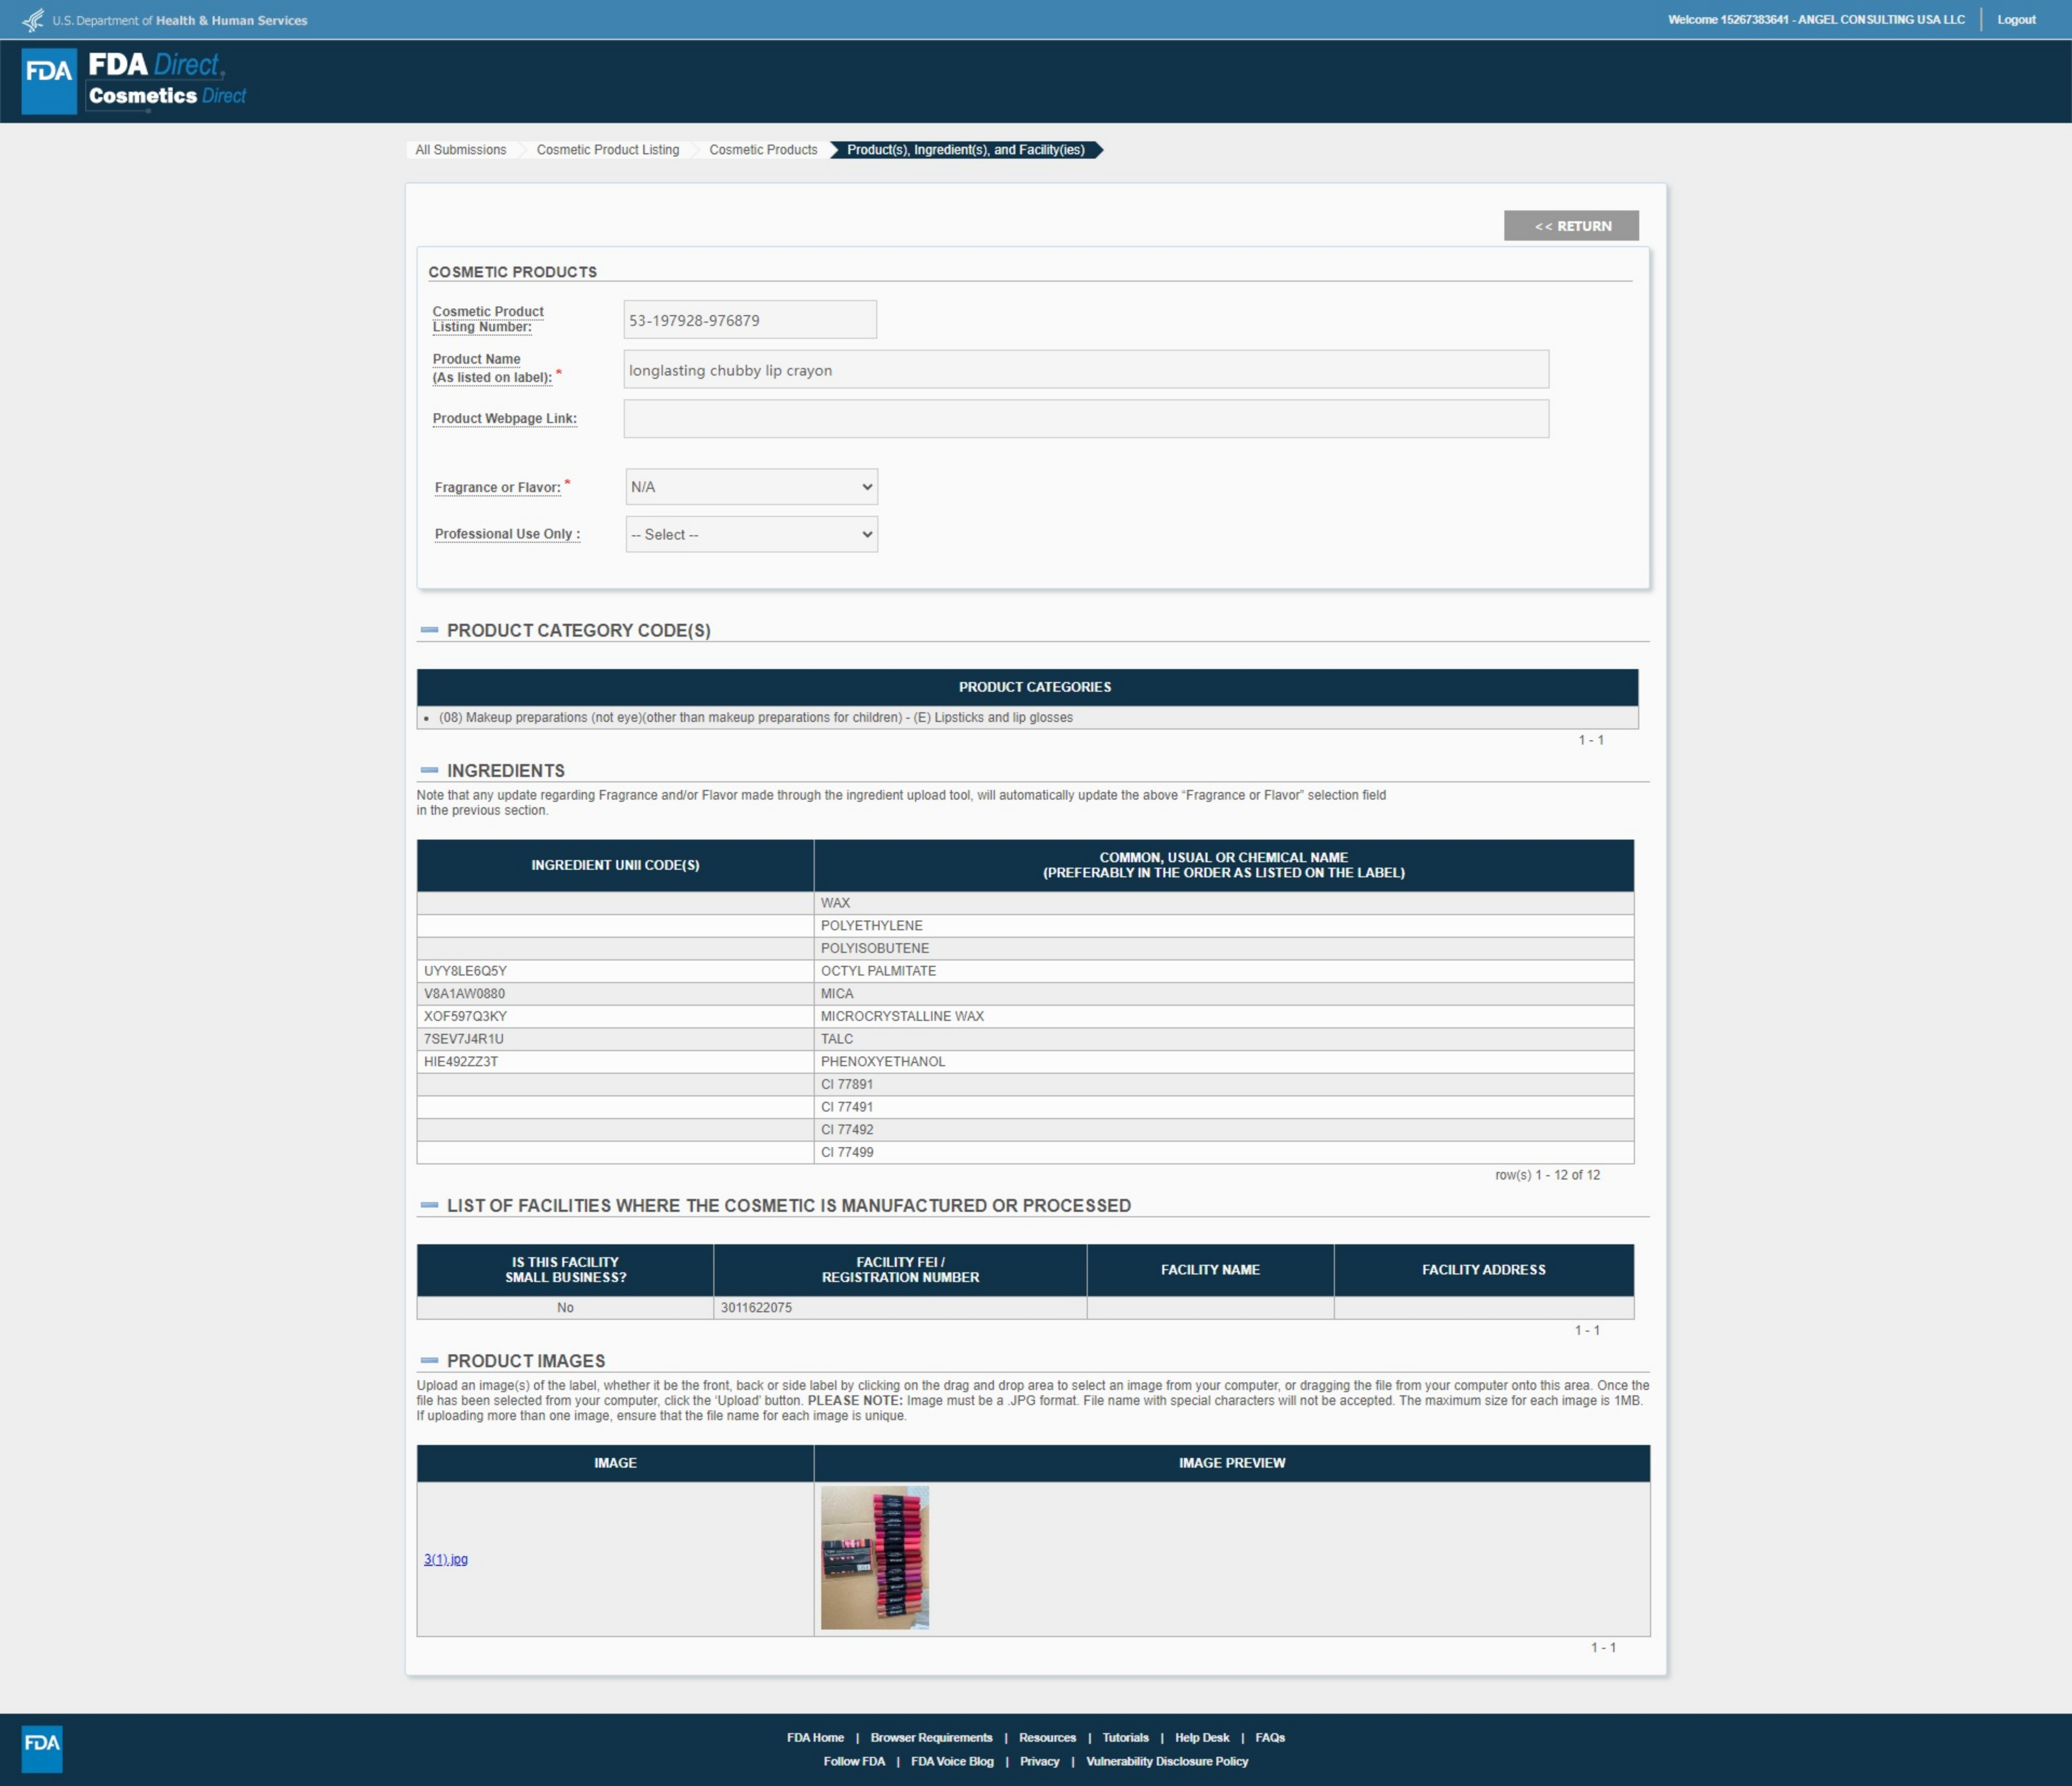Screen dimensions: 2072x1786
Task: Collapse Product Category Code(s) section icon
Action: (x=429, y=630)
